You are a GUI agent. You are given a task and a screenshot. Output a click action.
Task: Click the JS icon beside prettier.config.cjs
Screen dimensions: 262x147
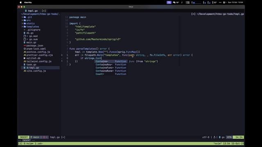pyautogui.click(x=25, y=55)
